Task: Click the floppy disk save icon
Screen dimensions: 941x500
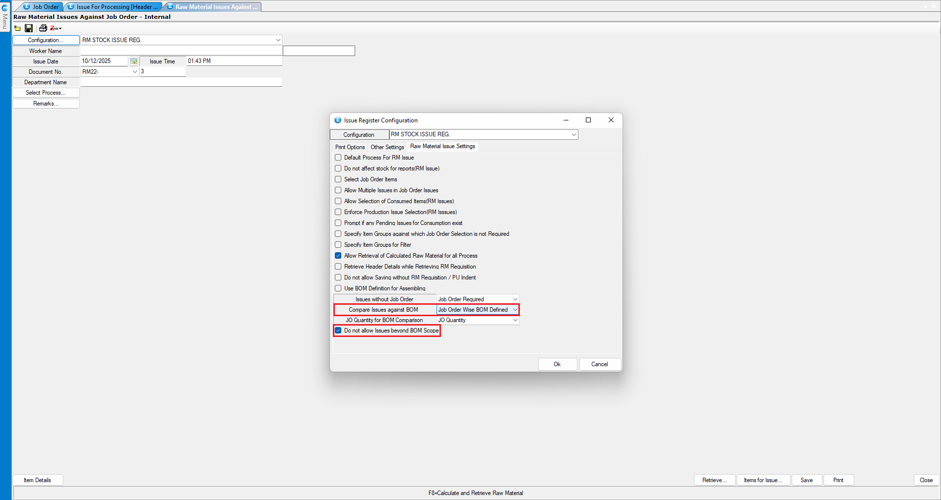Action: 29,28
